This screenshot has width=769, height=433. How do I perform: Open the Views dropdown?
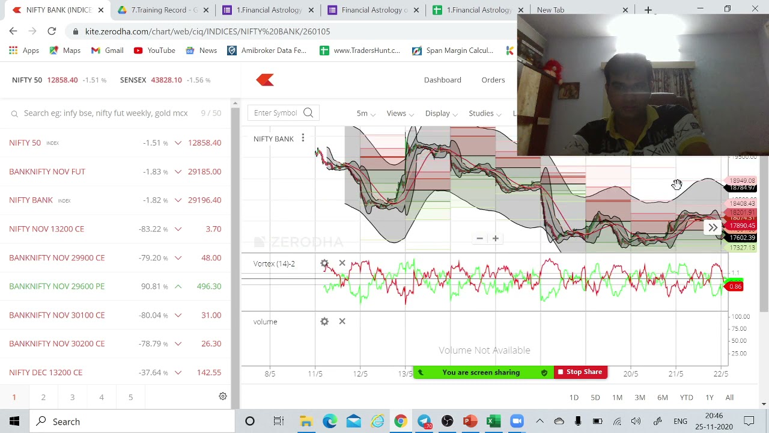click(x=400, y=113)
